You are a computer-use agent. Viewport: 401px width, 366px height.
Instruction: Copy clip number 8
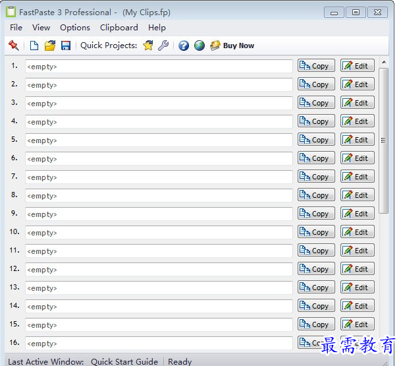316,195
